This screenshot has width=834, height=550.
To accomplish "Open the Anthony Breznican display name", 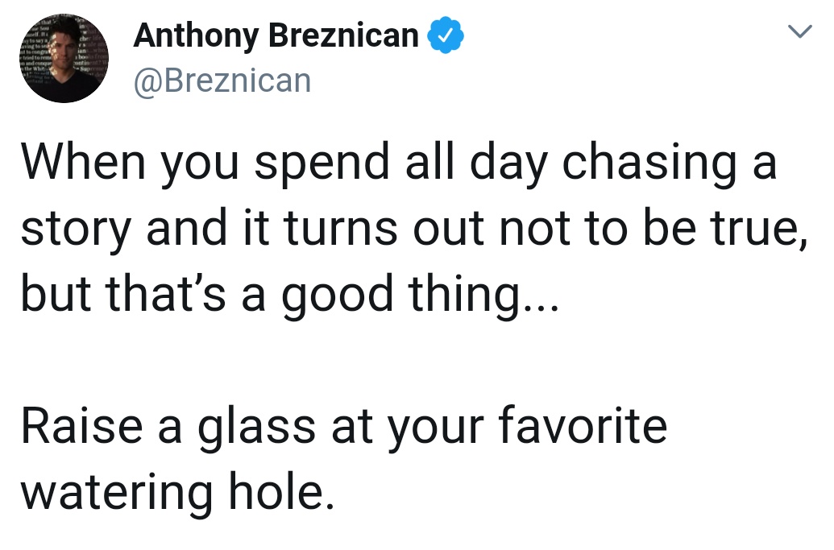I will (x=276, y=35).
